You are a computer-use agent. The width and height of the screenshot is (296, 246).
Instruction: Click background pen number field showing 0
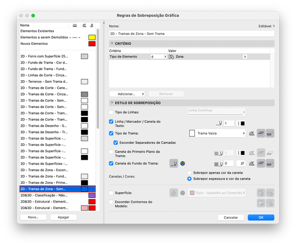pyautogui.click(x=229, y=163)
